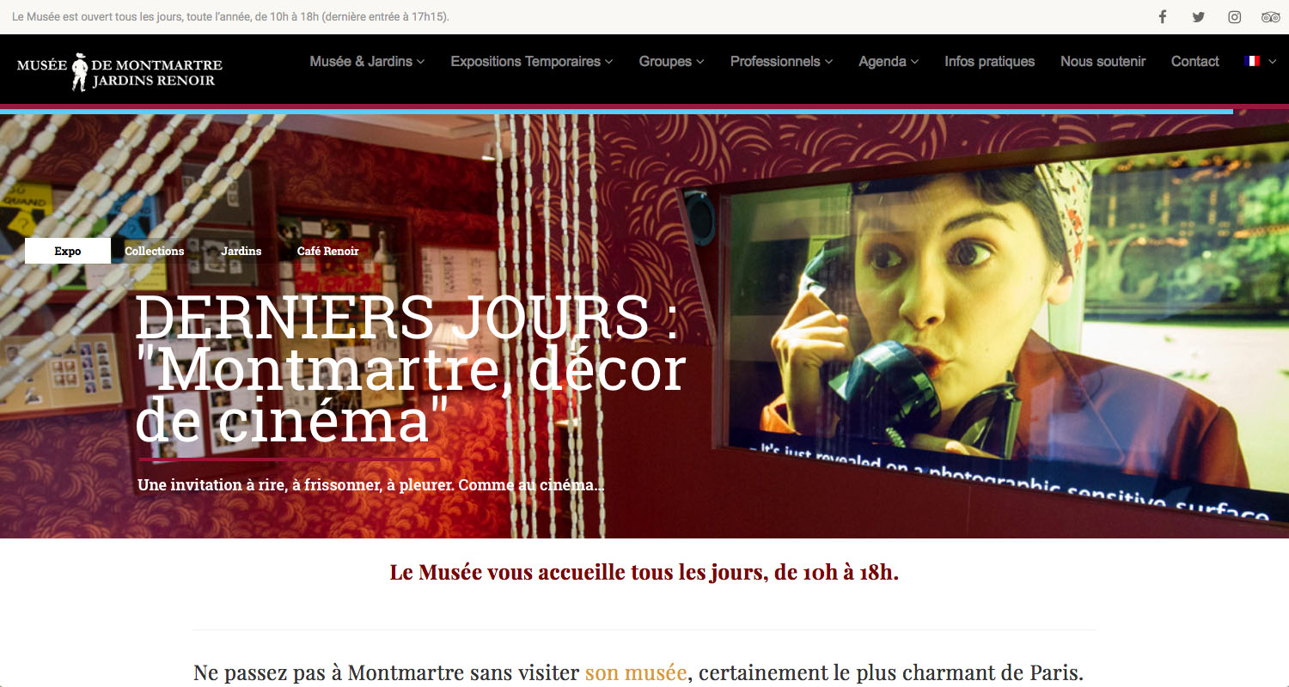Open the Contact page

coord(1194,62)
